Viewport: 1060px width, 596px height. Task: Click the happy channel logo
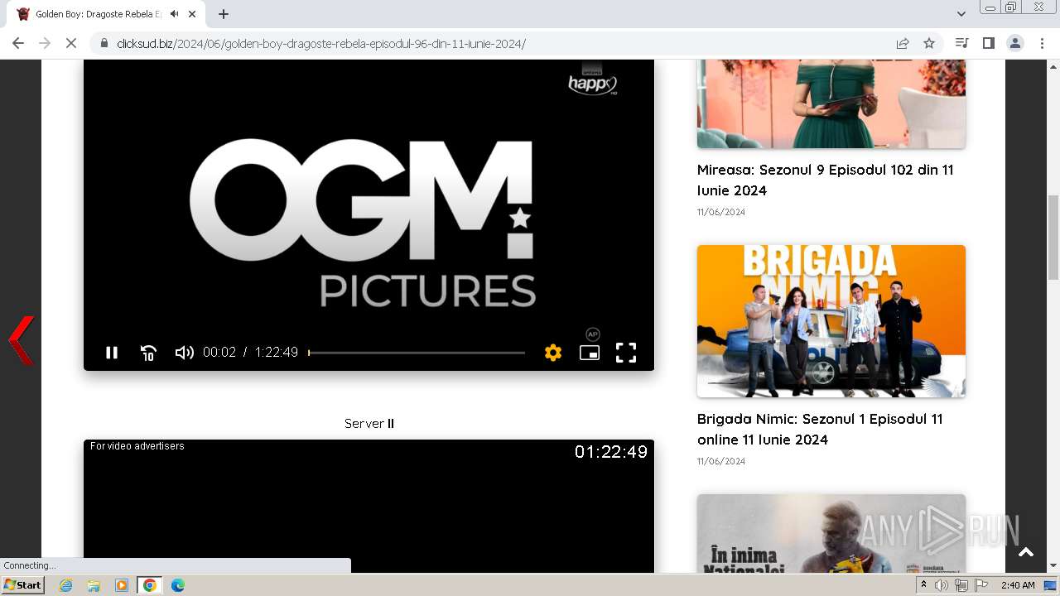pos(593,81)
